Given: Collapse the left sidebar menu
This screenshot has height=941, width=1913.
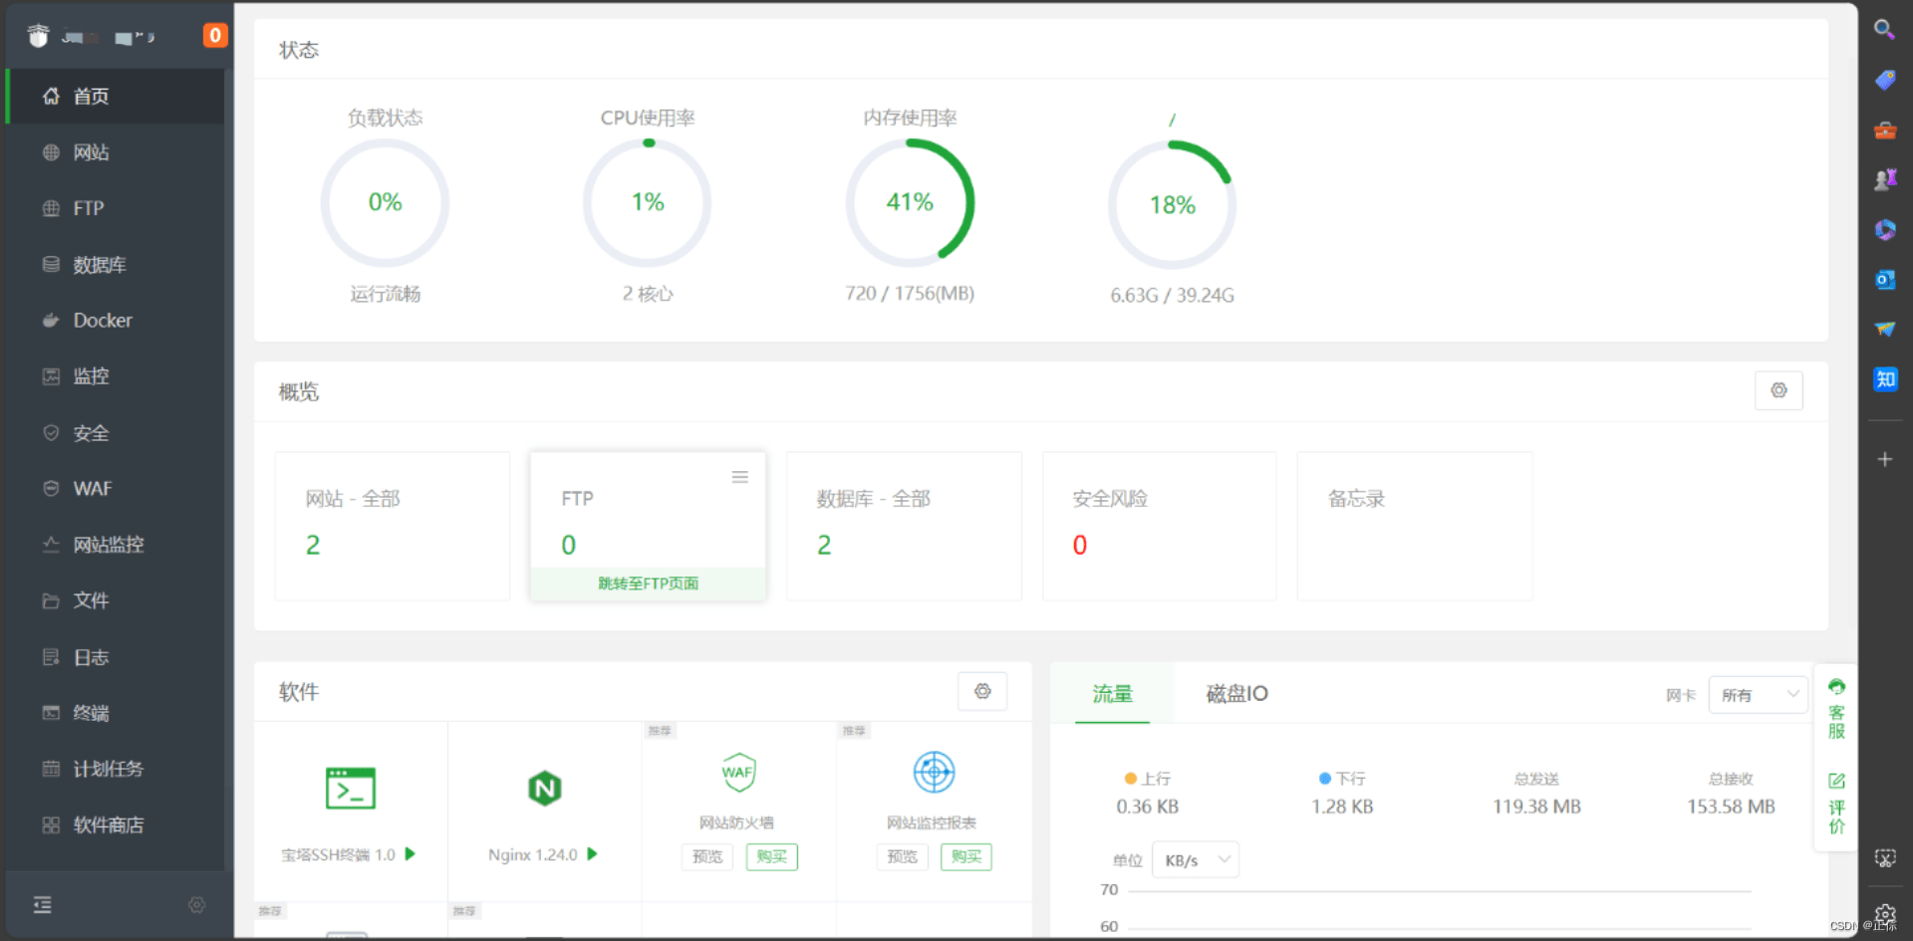Looking at the screenshot, I should point(43,904).
